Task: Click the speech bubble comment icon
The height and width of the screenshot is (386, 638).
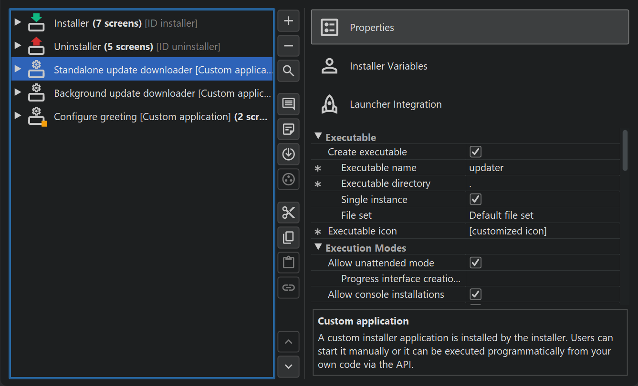Action: [x=288, y=104]
